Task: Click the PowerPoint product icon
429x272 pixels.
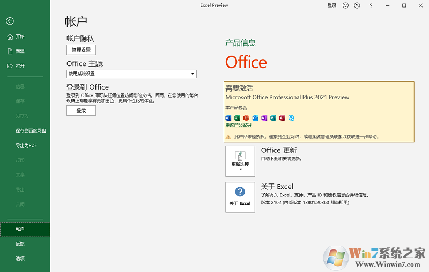Action: tap(246, 118)
